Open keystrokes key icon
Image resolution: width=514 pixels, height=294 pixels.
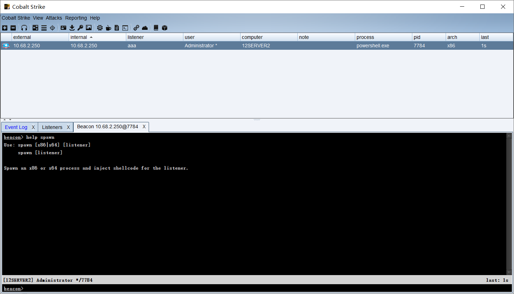(80, 28)
